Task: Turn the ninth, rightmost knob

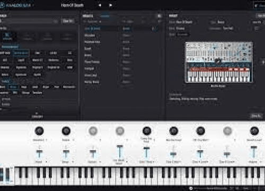Action: 254,131
